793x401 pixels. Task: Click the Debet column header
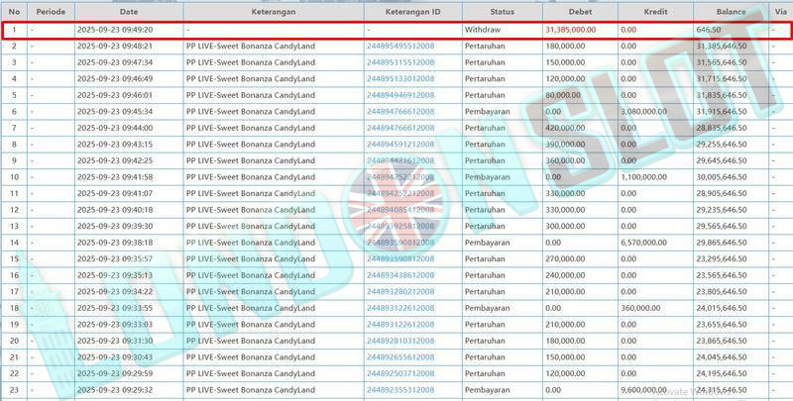pyautogui.click(x=578, y=11)
